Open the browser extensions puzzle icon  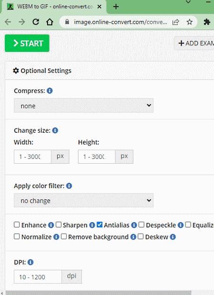click(207, 22)
